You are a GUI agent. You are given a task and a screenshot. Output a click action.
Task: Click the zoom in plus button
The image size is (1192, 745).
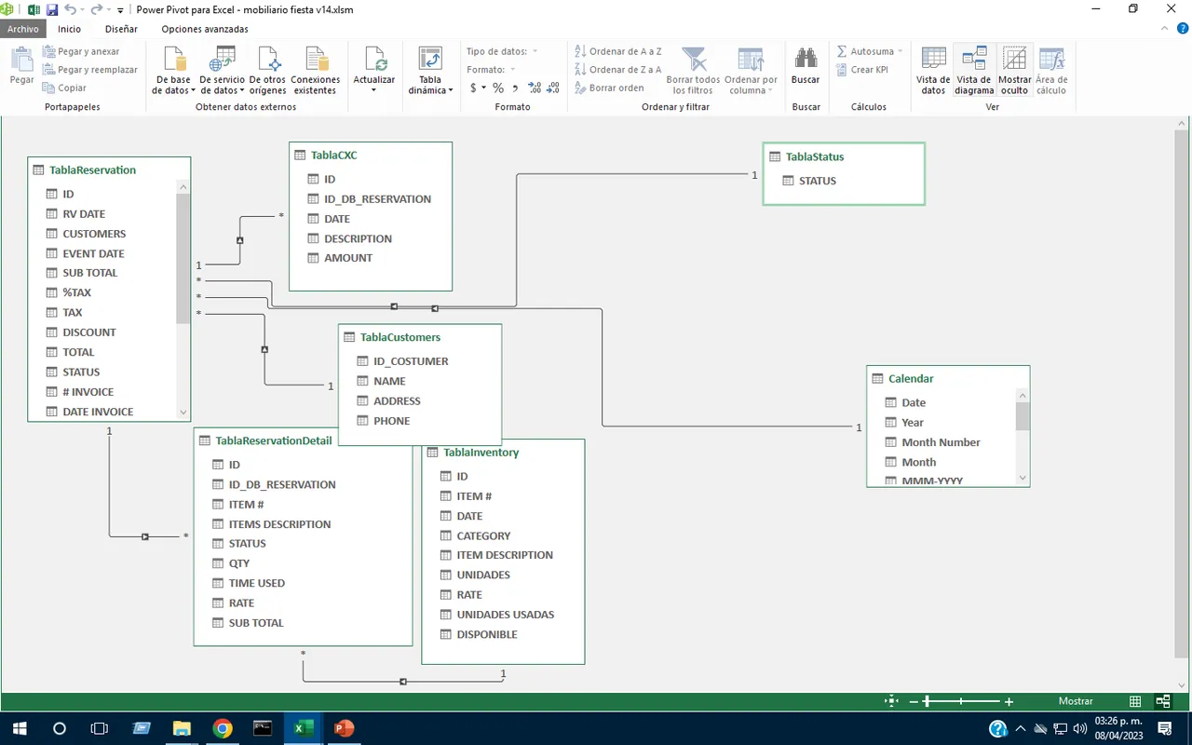click(x=1009, y=701)
